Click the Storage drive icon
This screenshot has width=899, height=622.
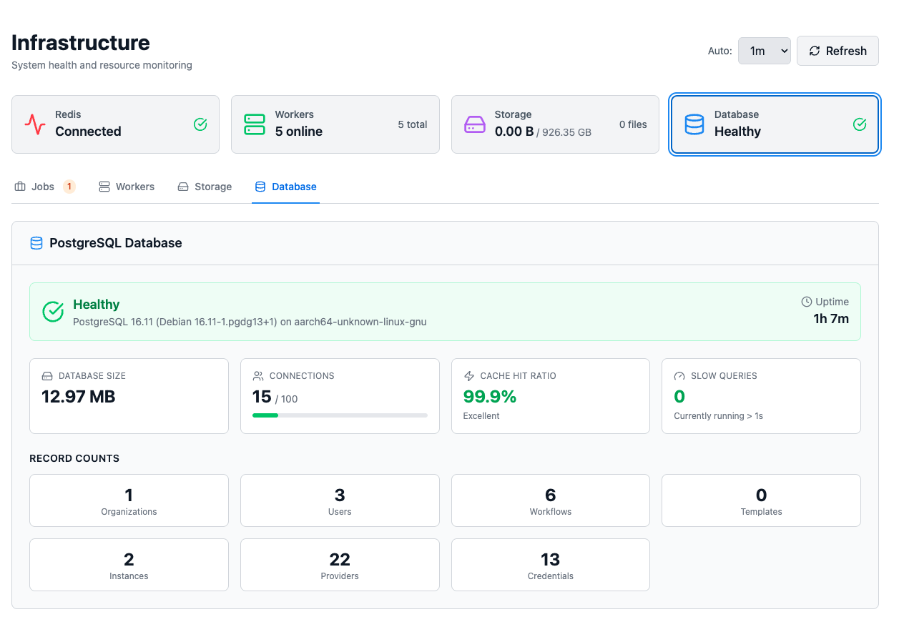point(474,123)
